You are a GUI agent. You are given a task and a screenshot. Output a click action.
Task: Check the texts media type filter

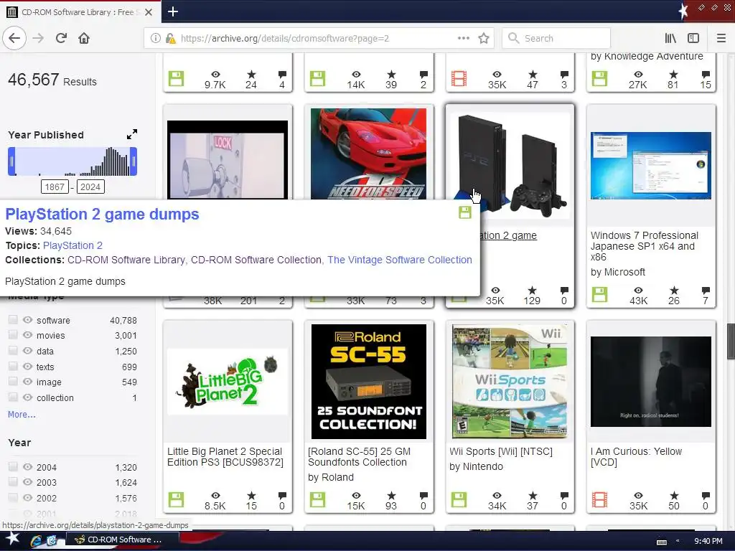13,366
